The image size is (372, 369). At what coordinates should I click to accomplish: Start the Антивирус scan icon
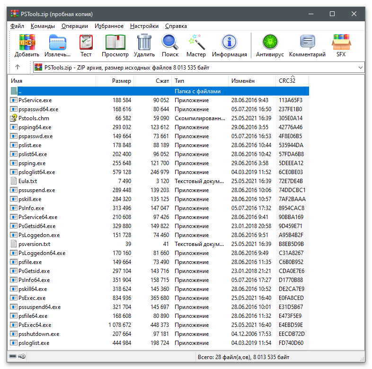270,42
